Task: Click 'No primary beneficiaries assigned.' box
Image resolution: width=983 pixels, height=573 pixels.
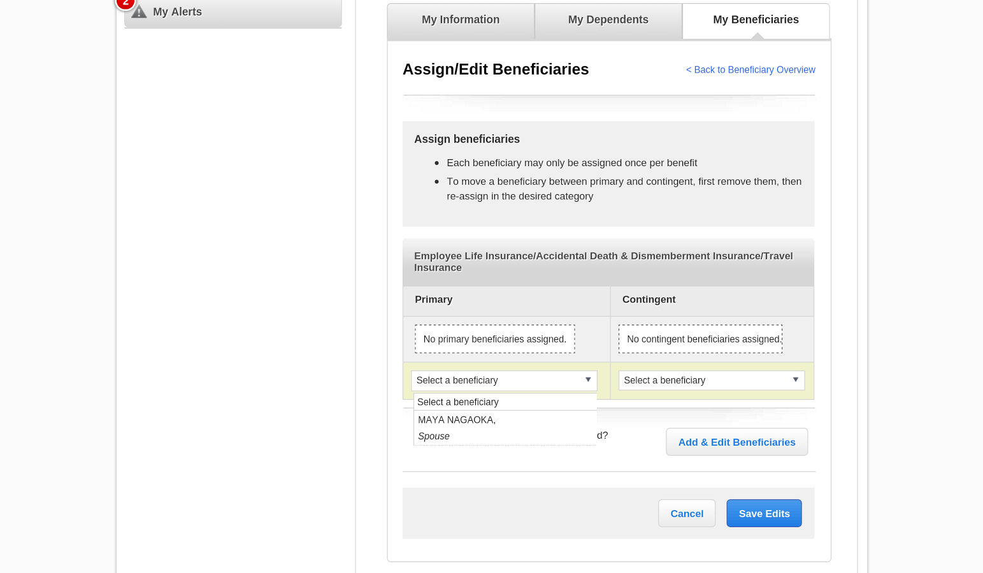Action: pyautogui.click(x=495, y=339)
